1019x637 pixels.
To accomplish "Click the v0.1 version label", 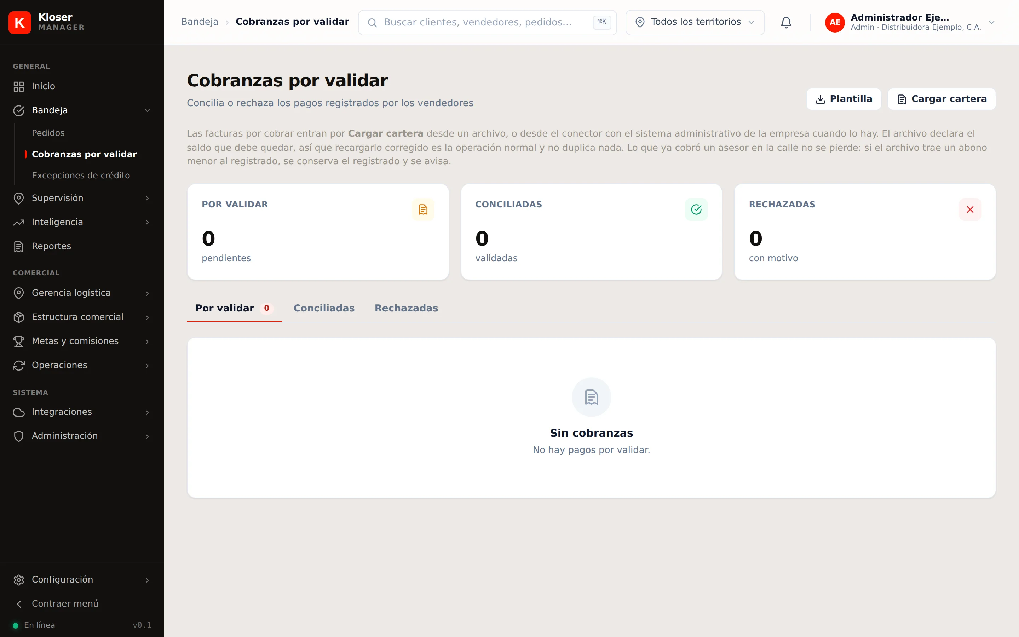I will click(x=142, y=625).
